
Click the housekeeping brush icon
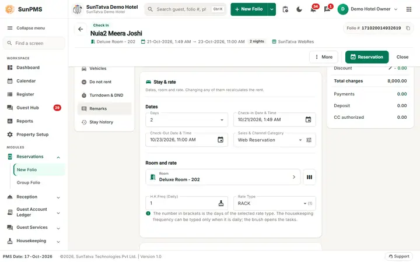[221, 203]
